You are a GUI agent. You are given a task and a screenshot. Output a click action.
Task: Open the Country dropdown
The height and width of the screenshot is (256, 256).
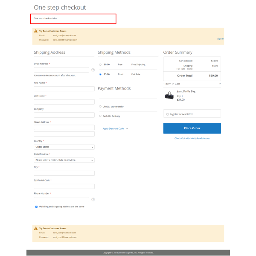[x=64, y=147]
